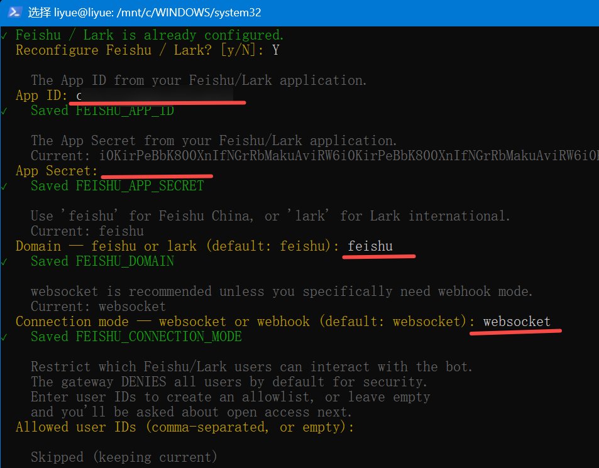Click the window title 'liyue@liyue: /mnt/c/WINDOWS/system32'
This screenshot has width=599, height=468.
pyautogui.click(x=157, y=13)
